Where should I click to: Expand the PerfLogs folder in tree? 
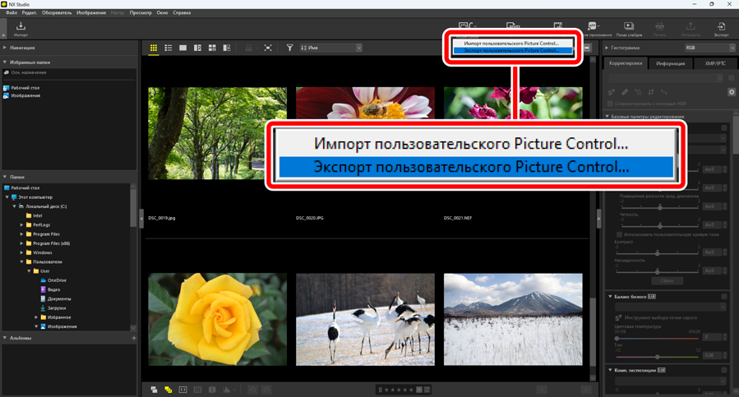click(22, 224)
